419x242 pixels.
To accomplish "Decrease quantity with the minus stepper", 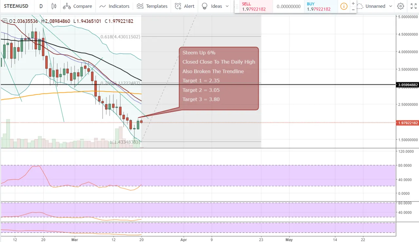I will [x=353, y=9].
